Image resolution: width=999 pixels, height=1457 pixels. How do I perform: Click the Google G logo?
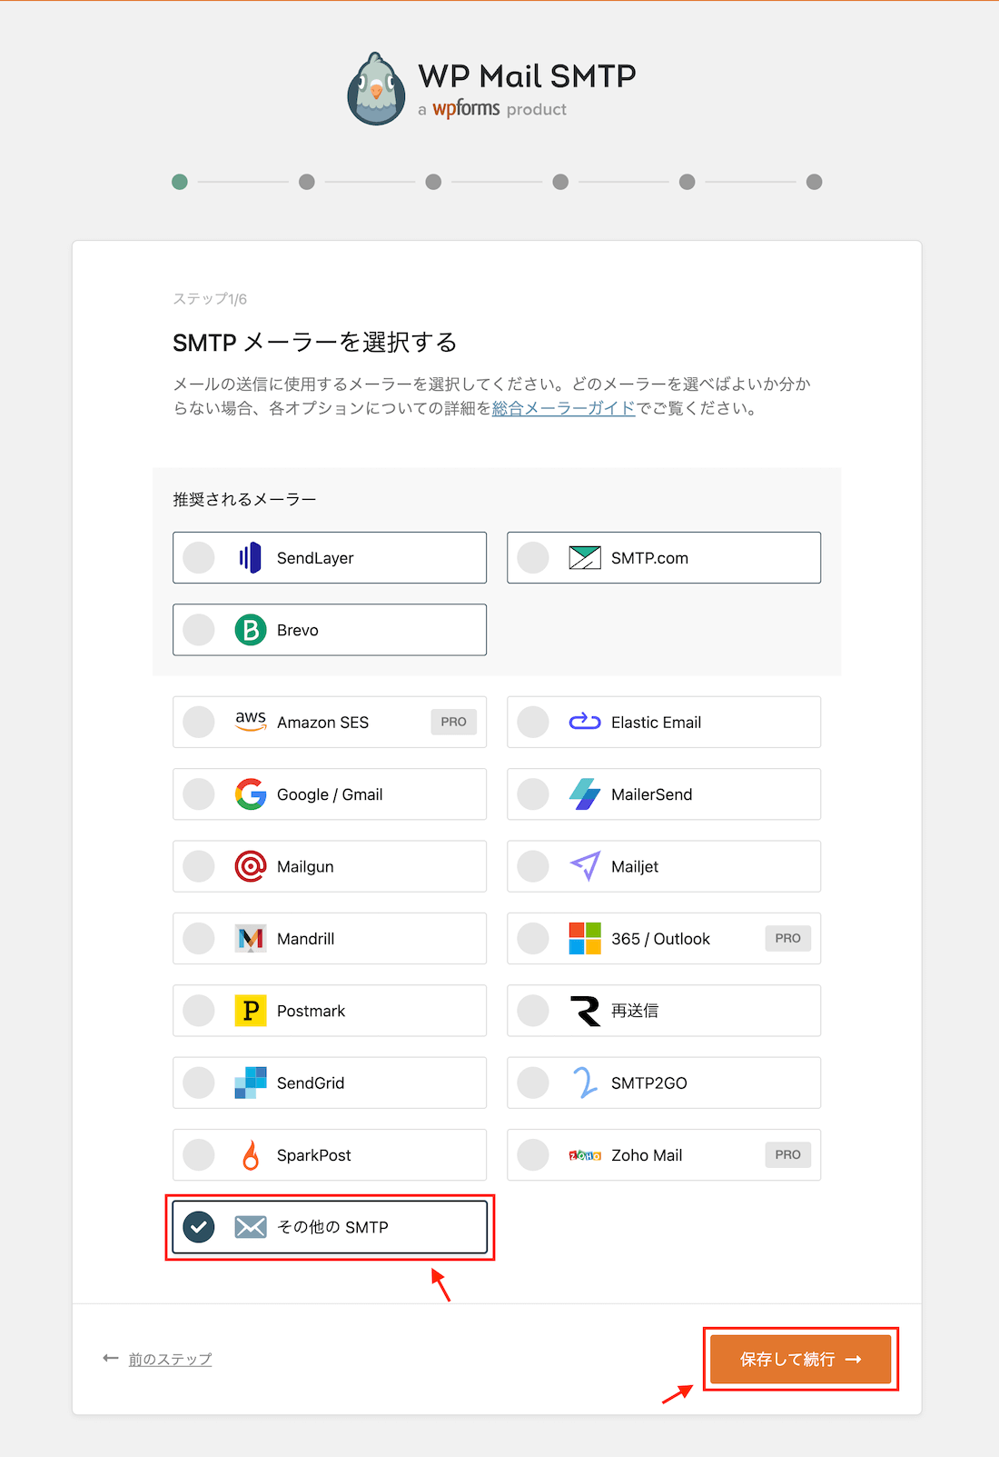coord(251,794)
